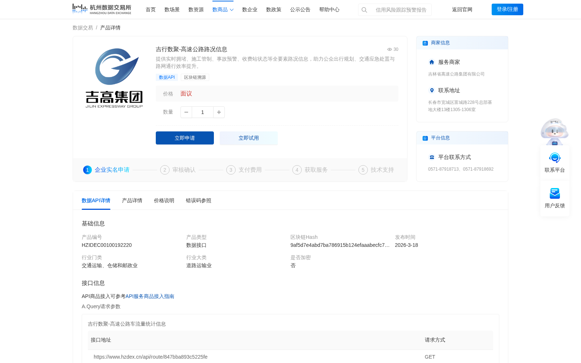Click 吉行数聚-高速公路车流量统计信息 interface title
Viewport: 581px width, 363px height.
[127, 324]
